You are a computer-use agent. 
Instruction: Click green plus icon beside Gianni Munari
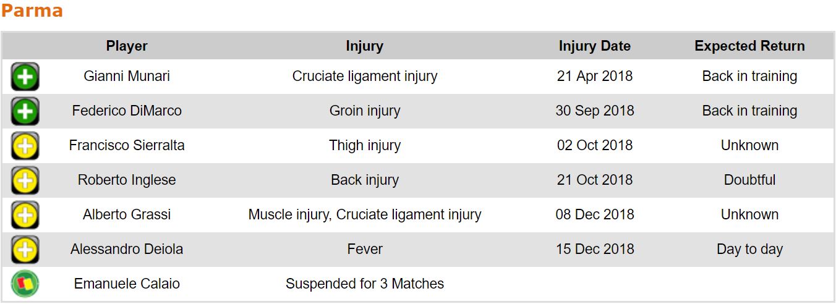(x=25, y=77)
